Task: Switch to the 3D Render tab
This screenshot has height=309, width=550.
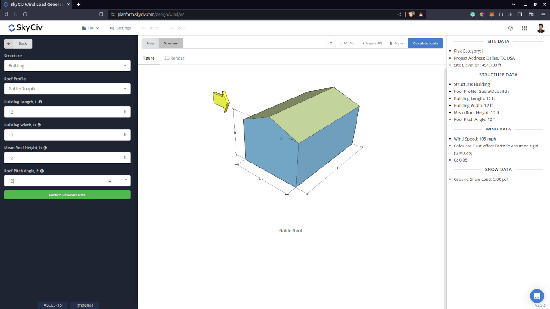Action: 174,58
